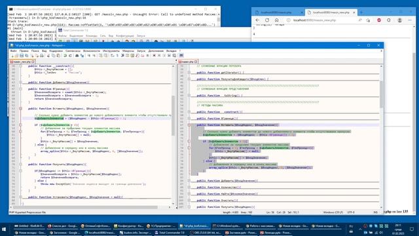The height and width of the screenshot is (236, 419).
Task: Open Windows Start button
Action: coord(4,229)
